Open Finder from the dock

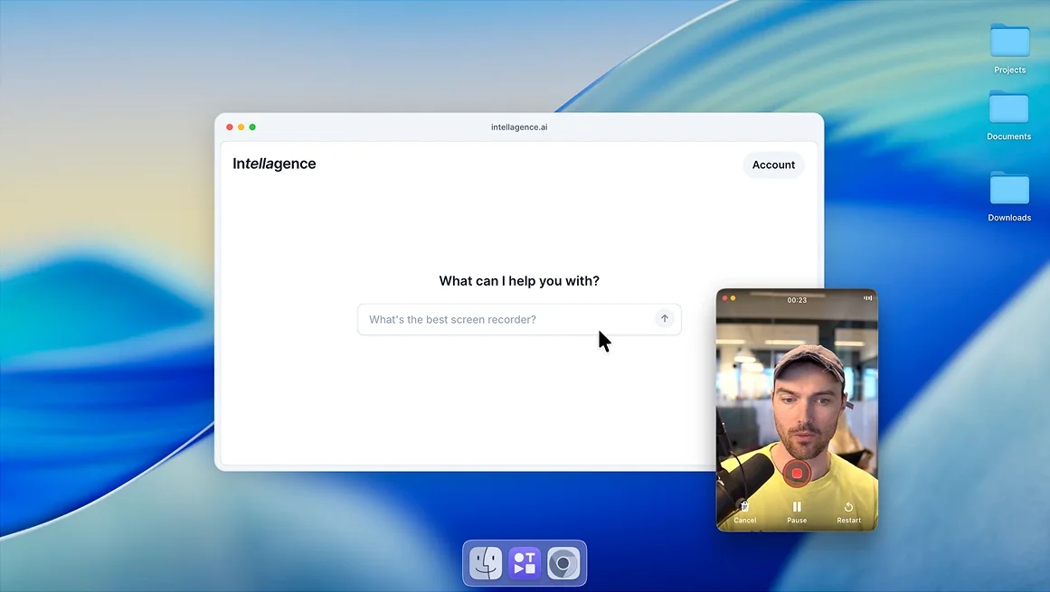[486, 563]
